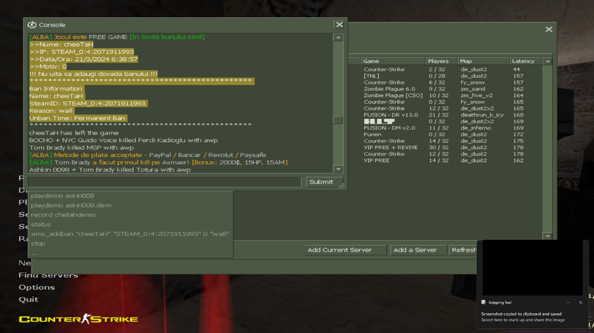The image size is (594, 333).
Task: Sort server list by Map column
Action: 482,61
